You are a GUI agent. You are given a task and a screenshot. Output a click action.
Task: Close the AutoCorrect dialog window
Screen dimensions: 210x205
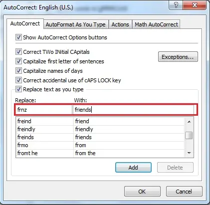click(x=195, y=5)
